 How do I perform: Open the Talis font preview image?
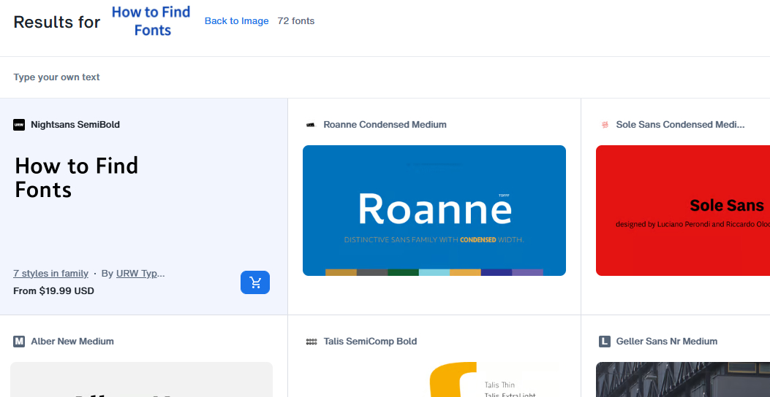tap(434, 379)
